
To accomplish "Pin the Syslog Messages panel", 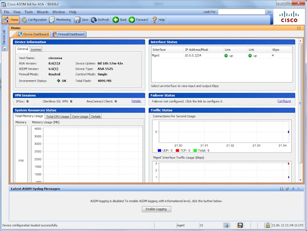I will tap(293, 189).
